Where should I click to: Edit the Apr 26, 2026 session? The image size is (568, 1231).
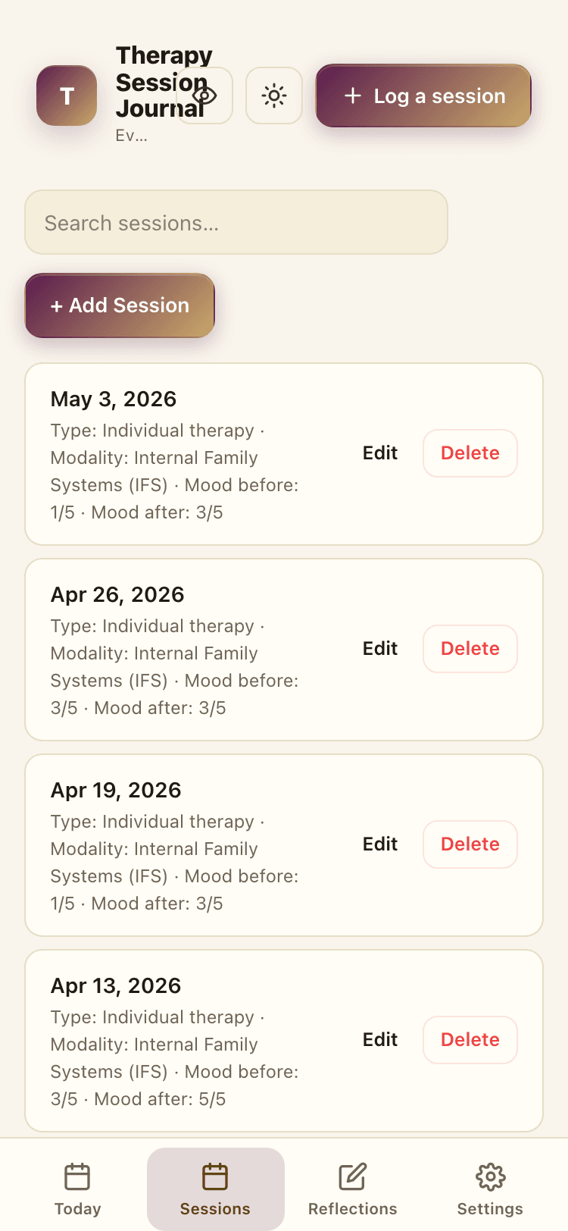[380, 649]
